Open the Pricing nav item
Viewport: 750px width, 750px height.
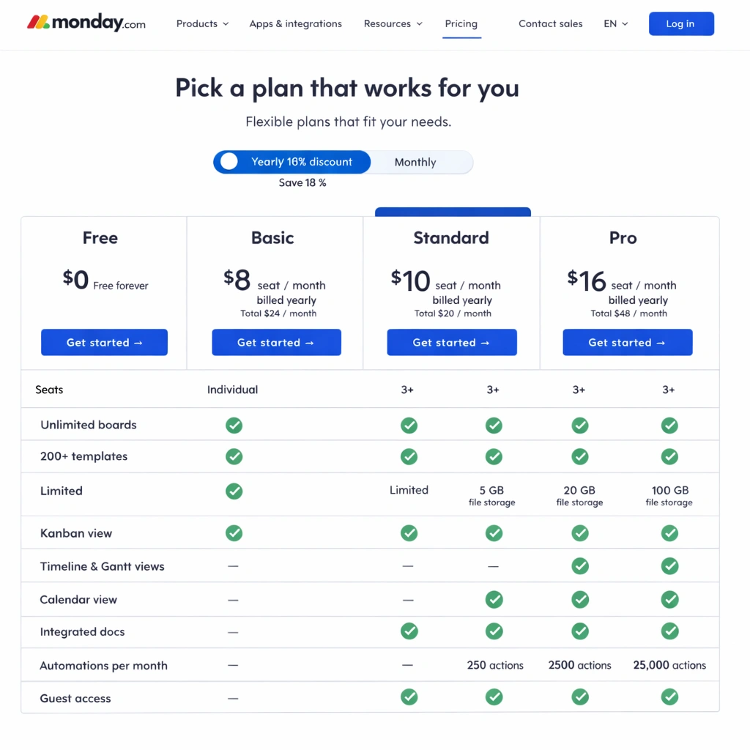[461, 23]
